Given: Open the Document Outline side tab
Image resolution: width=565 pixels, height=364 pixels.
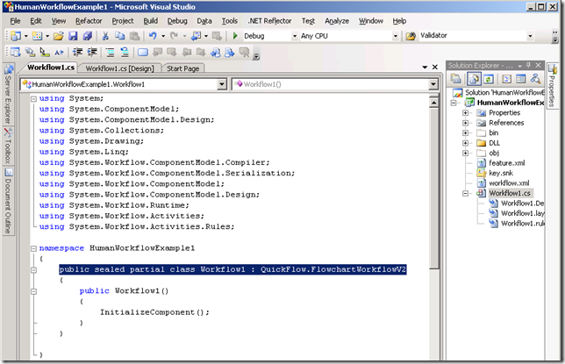Looking at the screenshot, I should (x=8, y=200).
